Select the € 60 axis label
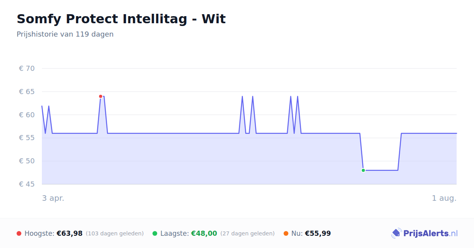This screenshot has height=248, width=474. [x=27, y=115]
